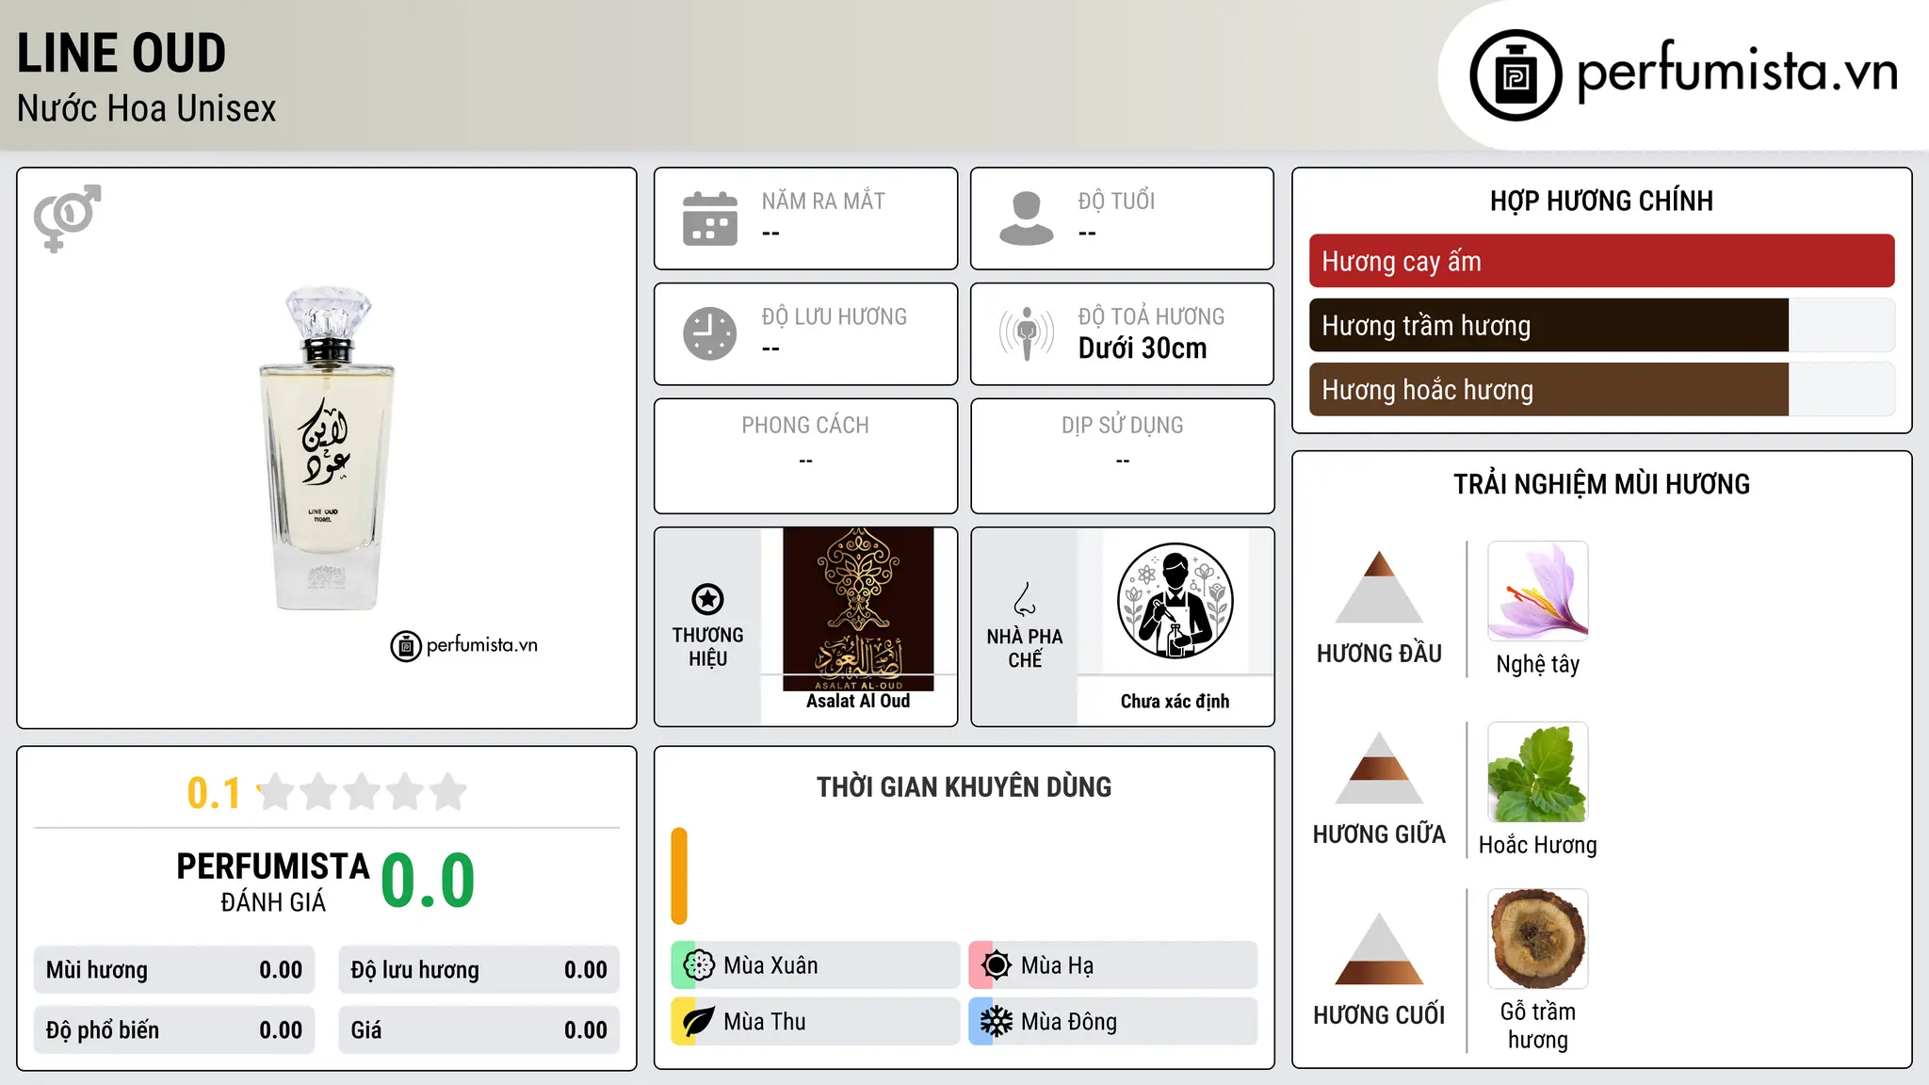This screenshot has width=1929, height=1085.
Task: Click the calendar icon for Năm ra mắt
Action: pos(710,219)
